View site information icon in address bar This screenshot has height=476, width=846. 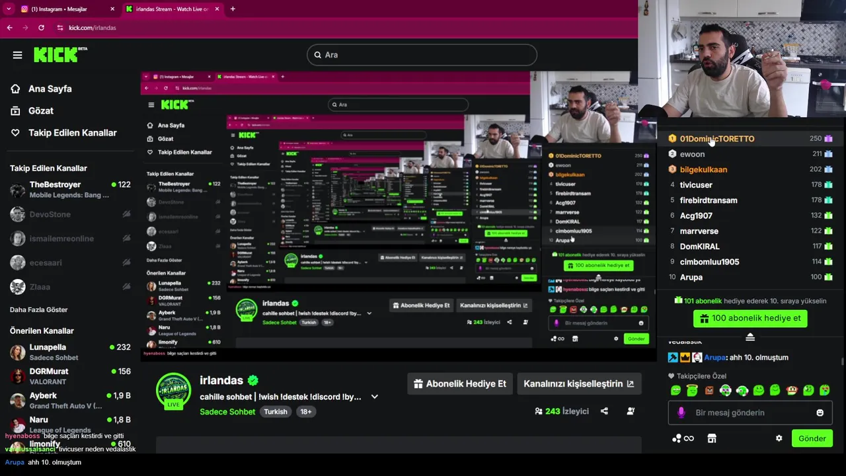[x=60, y=28]
